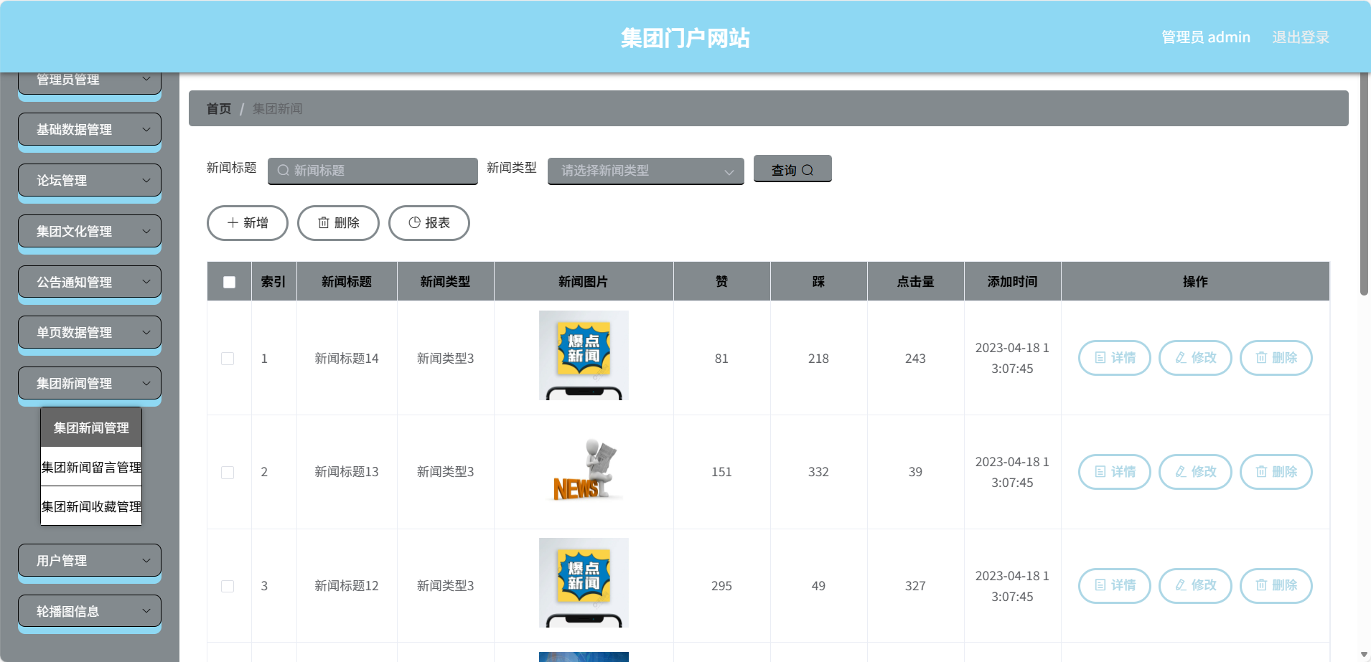Image resolution: width=1371 pixels, height=662 pixels.
Task: Expand the 用户管理 menu chevron
Action: point(146,561)
